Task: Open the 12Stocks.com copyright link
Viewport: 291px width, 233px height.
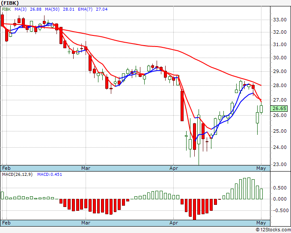Action: [273, 230]
